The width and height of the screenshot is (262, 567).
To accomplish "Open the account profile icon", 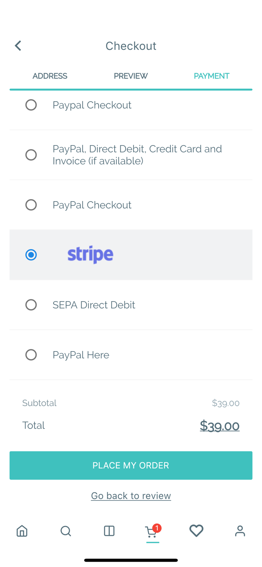I will 240,531.
